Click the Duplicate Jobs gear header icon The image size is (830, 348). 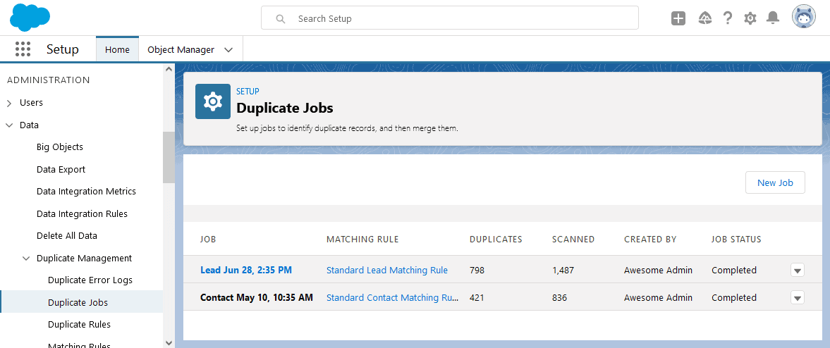click(x=213, y=101)
